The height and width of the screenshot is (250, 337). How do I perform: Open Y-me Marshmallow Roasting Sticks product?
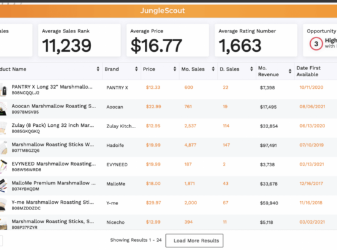coord(52,202)
